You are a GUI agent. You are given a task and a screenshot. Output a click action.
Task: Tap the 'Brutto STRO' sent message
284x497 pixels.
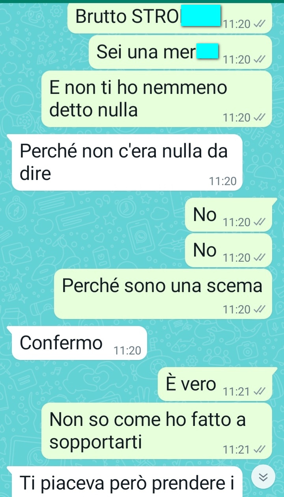click(170, 17)
